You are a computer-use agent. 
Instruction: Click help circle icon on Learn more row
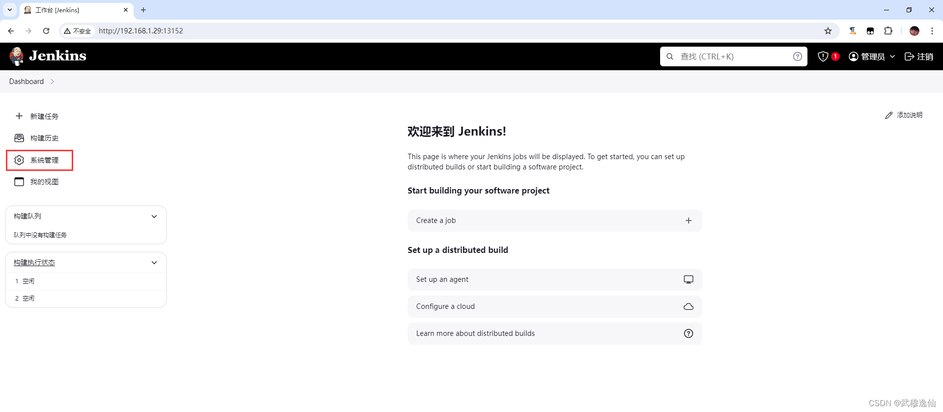coord(689,333)
